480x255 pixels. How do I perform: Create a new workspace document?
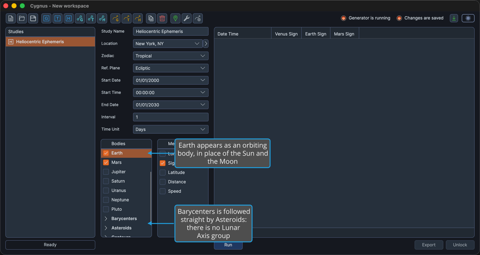pyautogui.click(x=11, y=18)
